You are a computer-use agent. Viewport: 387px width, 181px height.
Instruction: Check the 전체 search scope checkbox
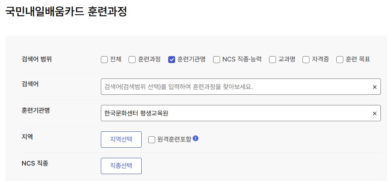tap(104, 60)
